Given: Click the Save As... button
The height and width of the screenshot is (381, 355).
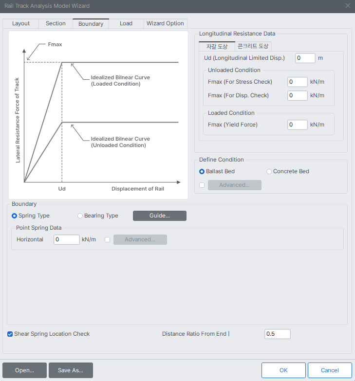Looking at the screenshot, I should coord(71,370).
